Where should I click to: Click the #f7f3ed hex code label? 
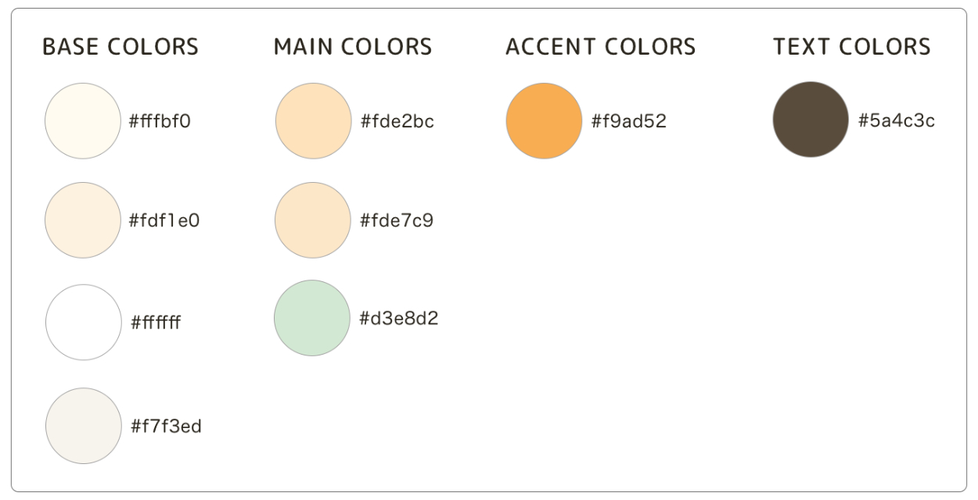tap(166, 427)
